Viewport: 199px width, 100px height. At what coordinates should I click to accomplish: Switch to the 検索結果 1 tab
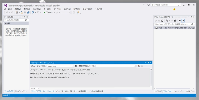[83, 91]
